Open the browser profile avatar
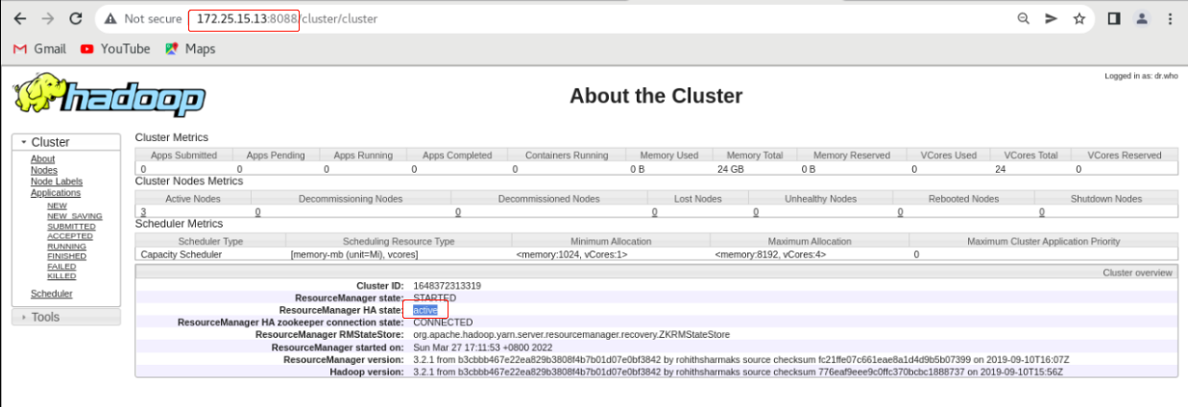 (1142, 18)
